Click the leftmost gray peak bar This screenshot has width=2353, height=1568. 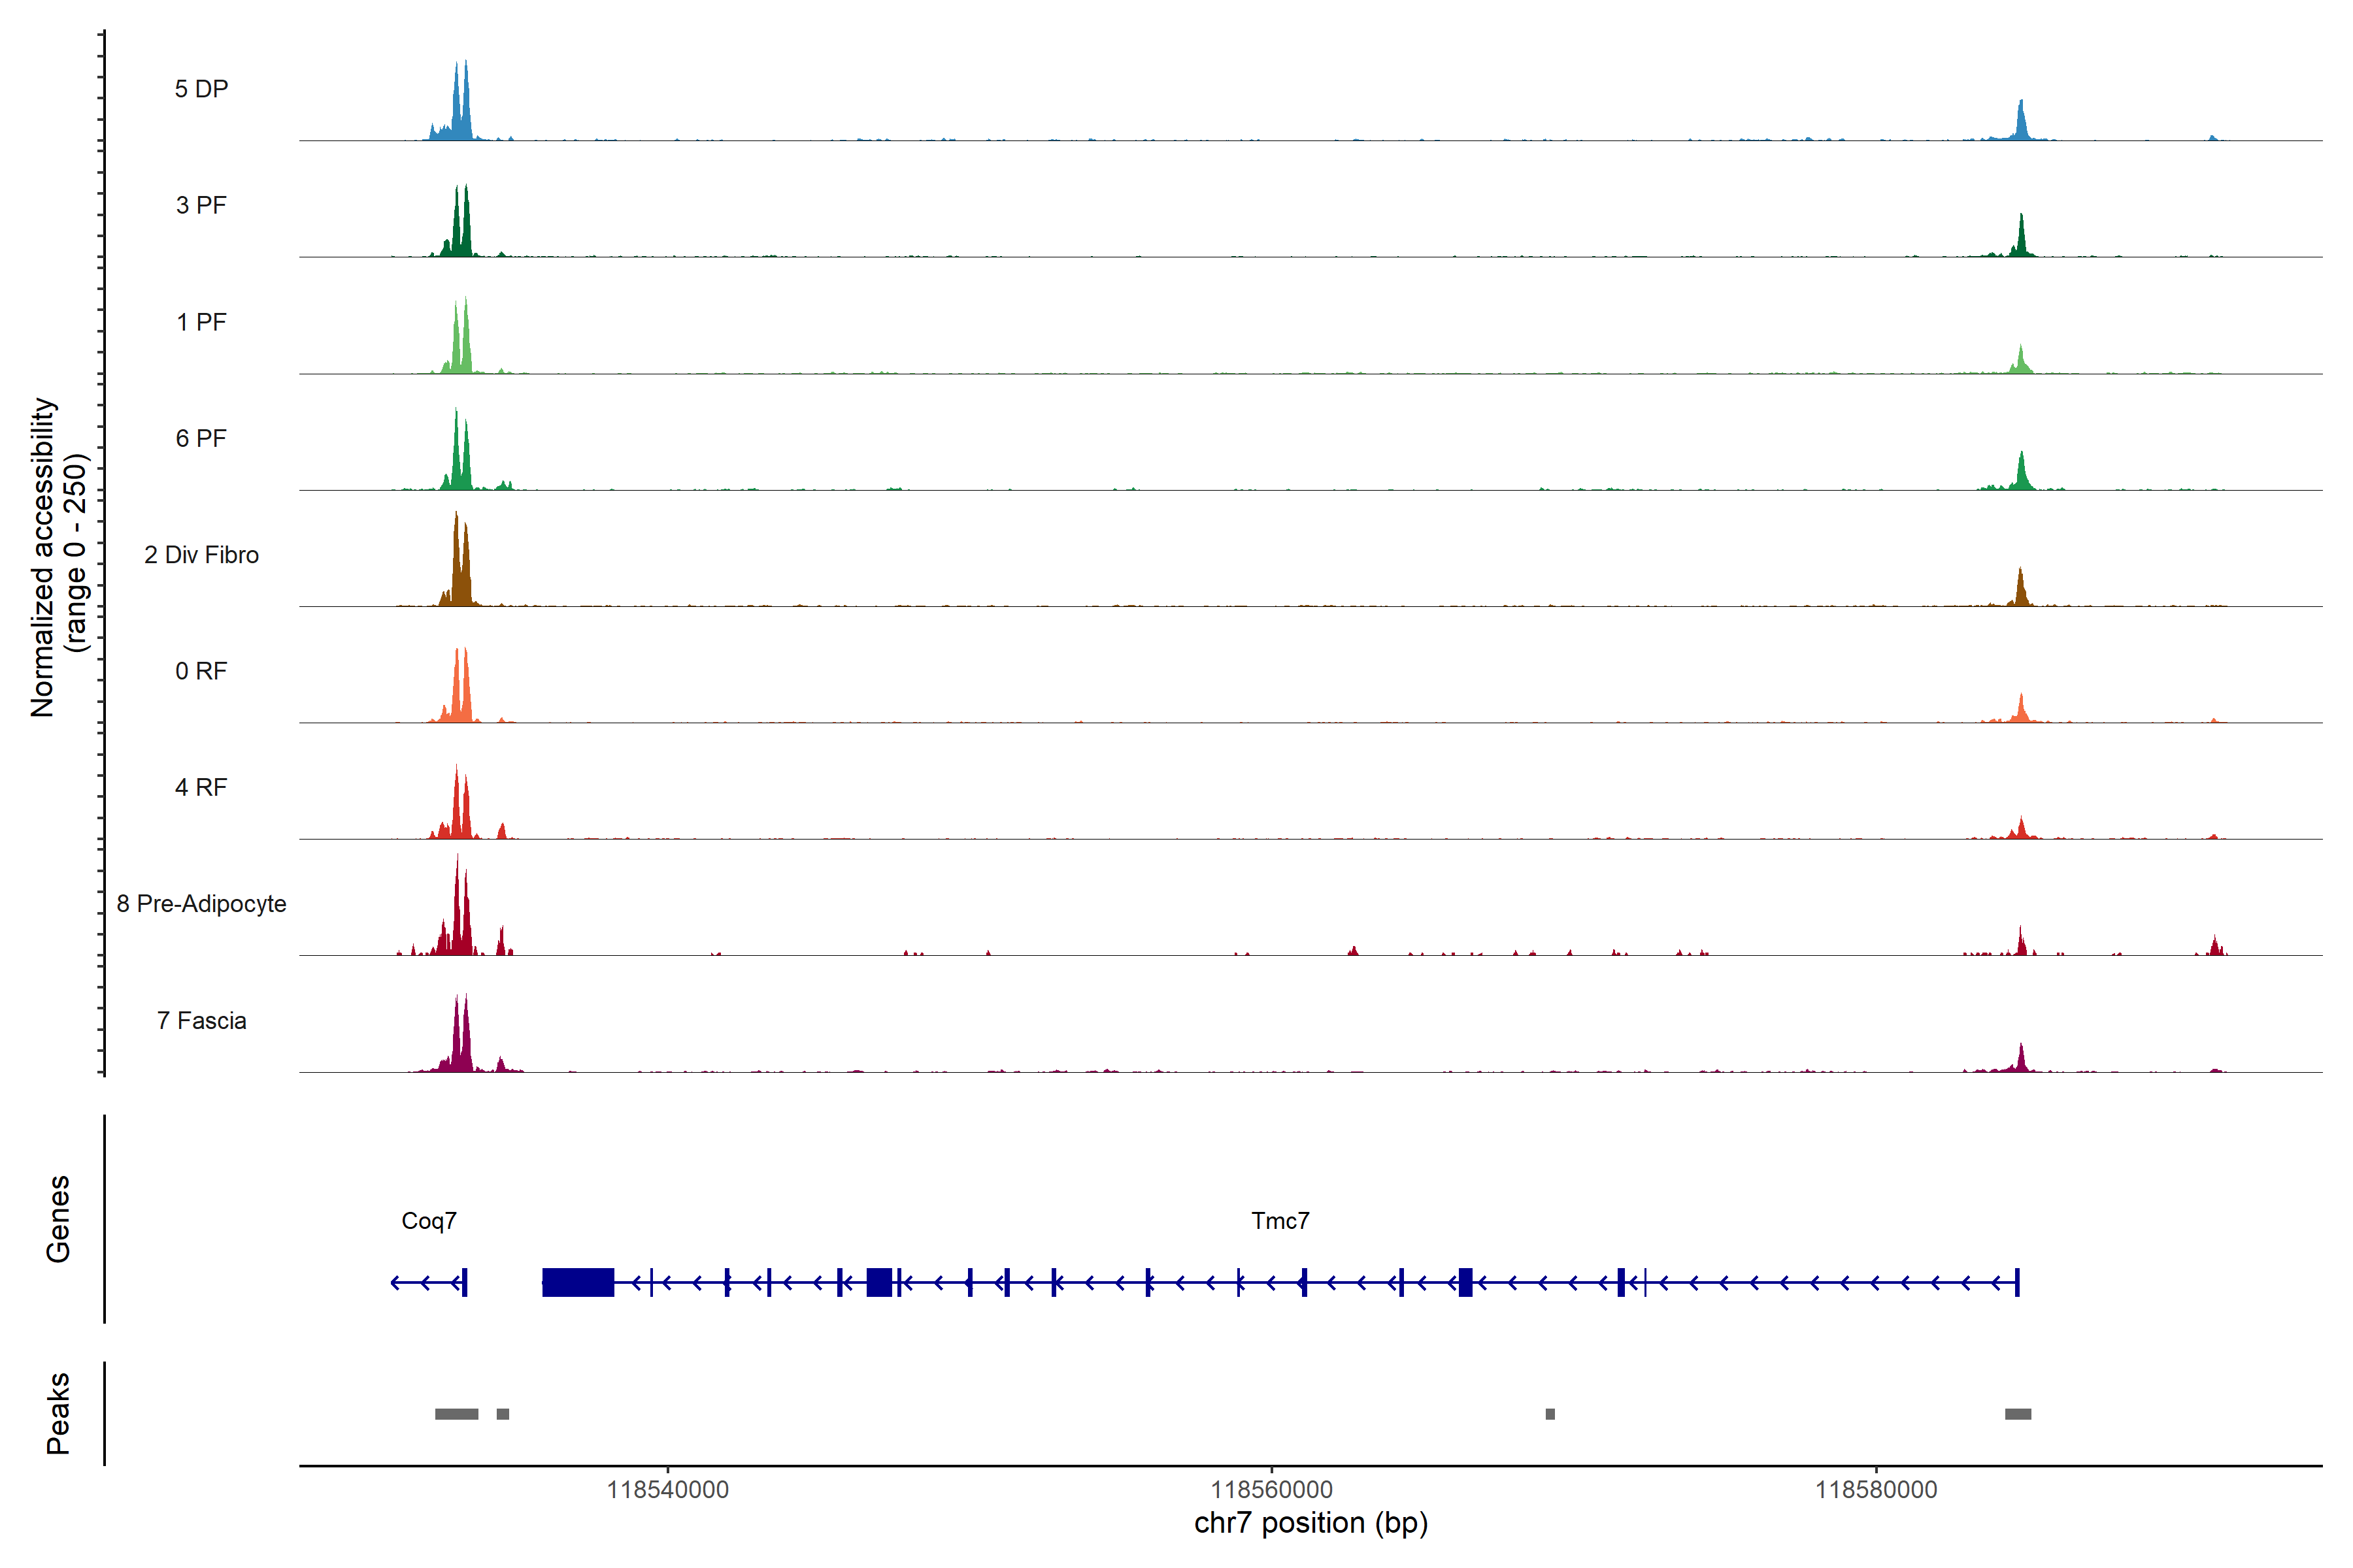[456, 1414]
